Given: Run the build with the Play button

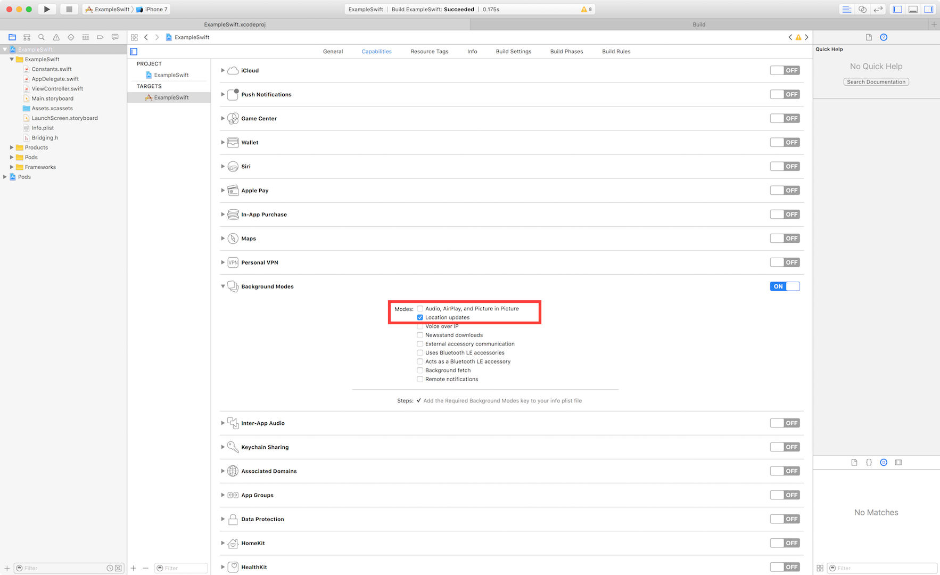Looking at the screenshot, I should 47,9.
